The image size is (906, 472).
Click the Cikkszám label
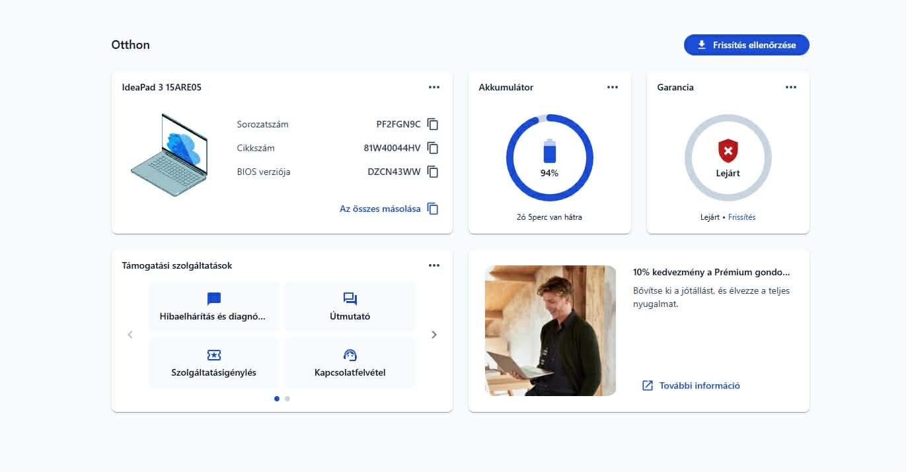point(256,148)
